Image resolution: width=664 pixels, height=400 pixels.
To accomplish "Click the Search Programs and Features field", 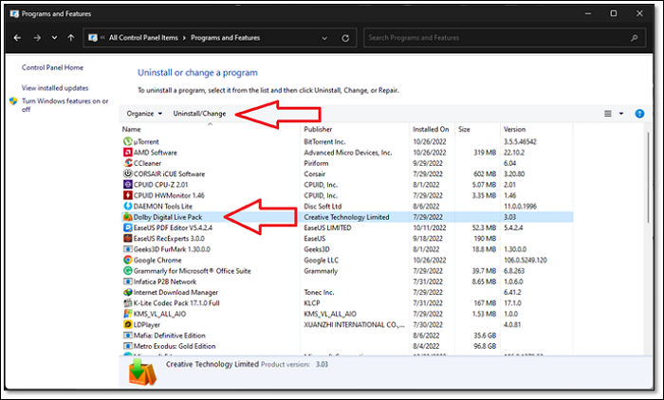I will (505, 38).
